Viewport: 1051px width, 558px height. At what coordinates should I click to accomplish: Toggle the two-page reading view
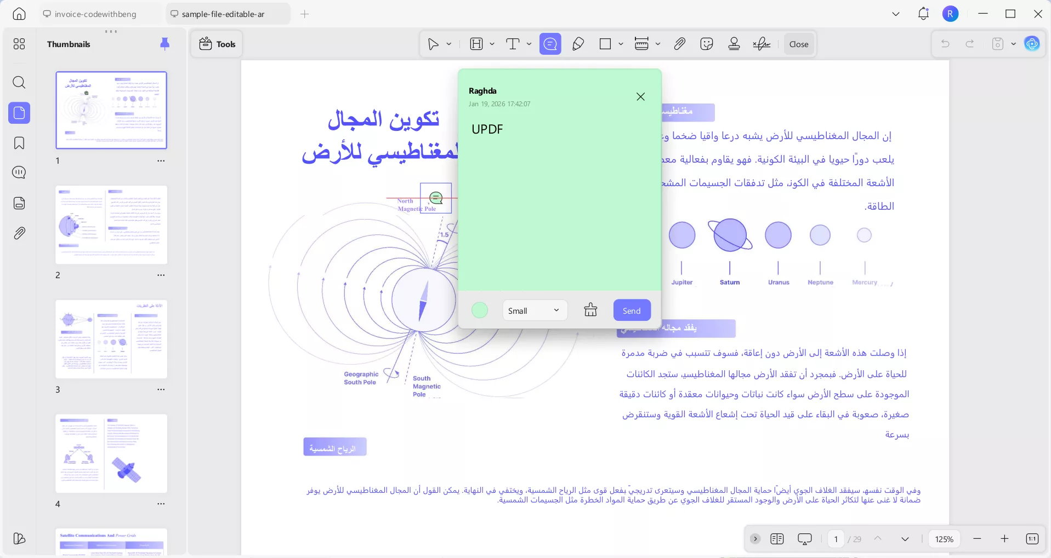[777, 539]
